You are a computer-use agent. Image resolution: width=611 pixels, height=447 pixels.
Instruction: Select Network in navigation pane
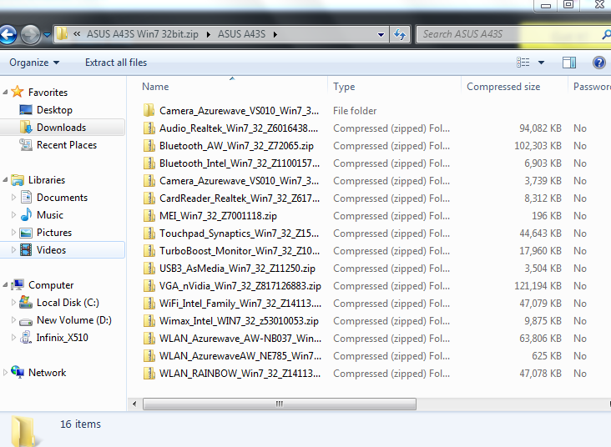[x=47, y=373]
